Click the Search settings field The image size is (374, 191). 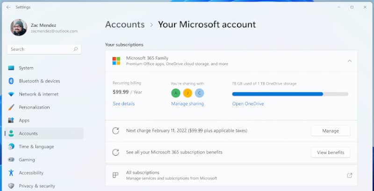(x=44, y=49)
